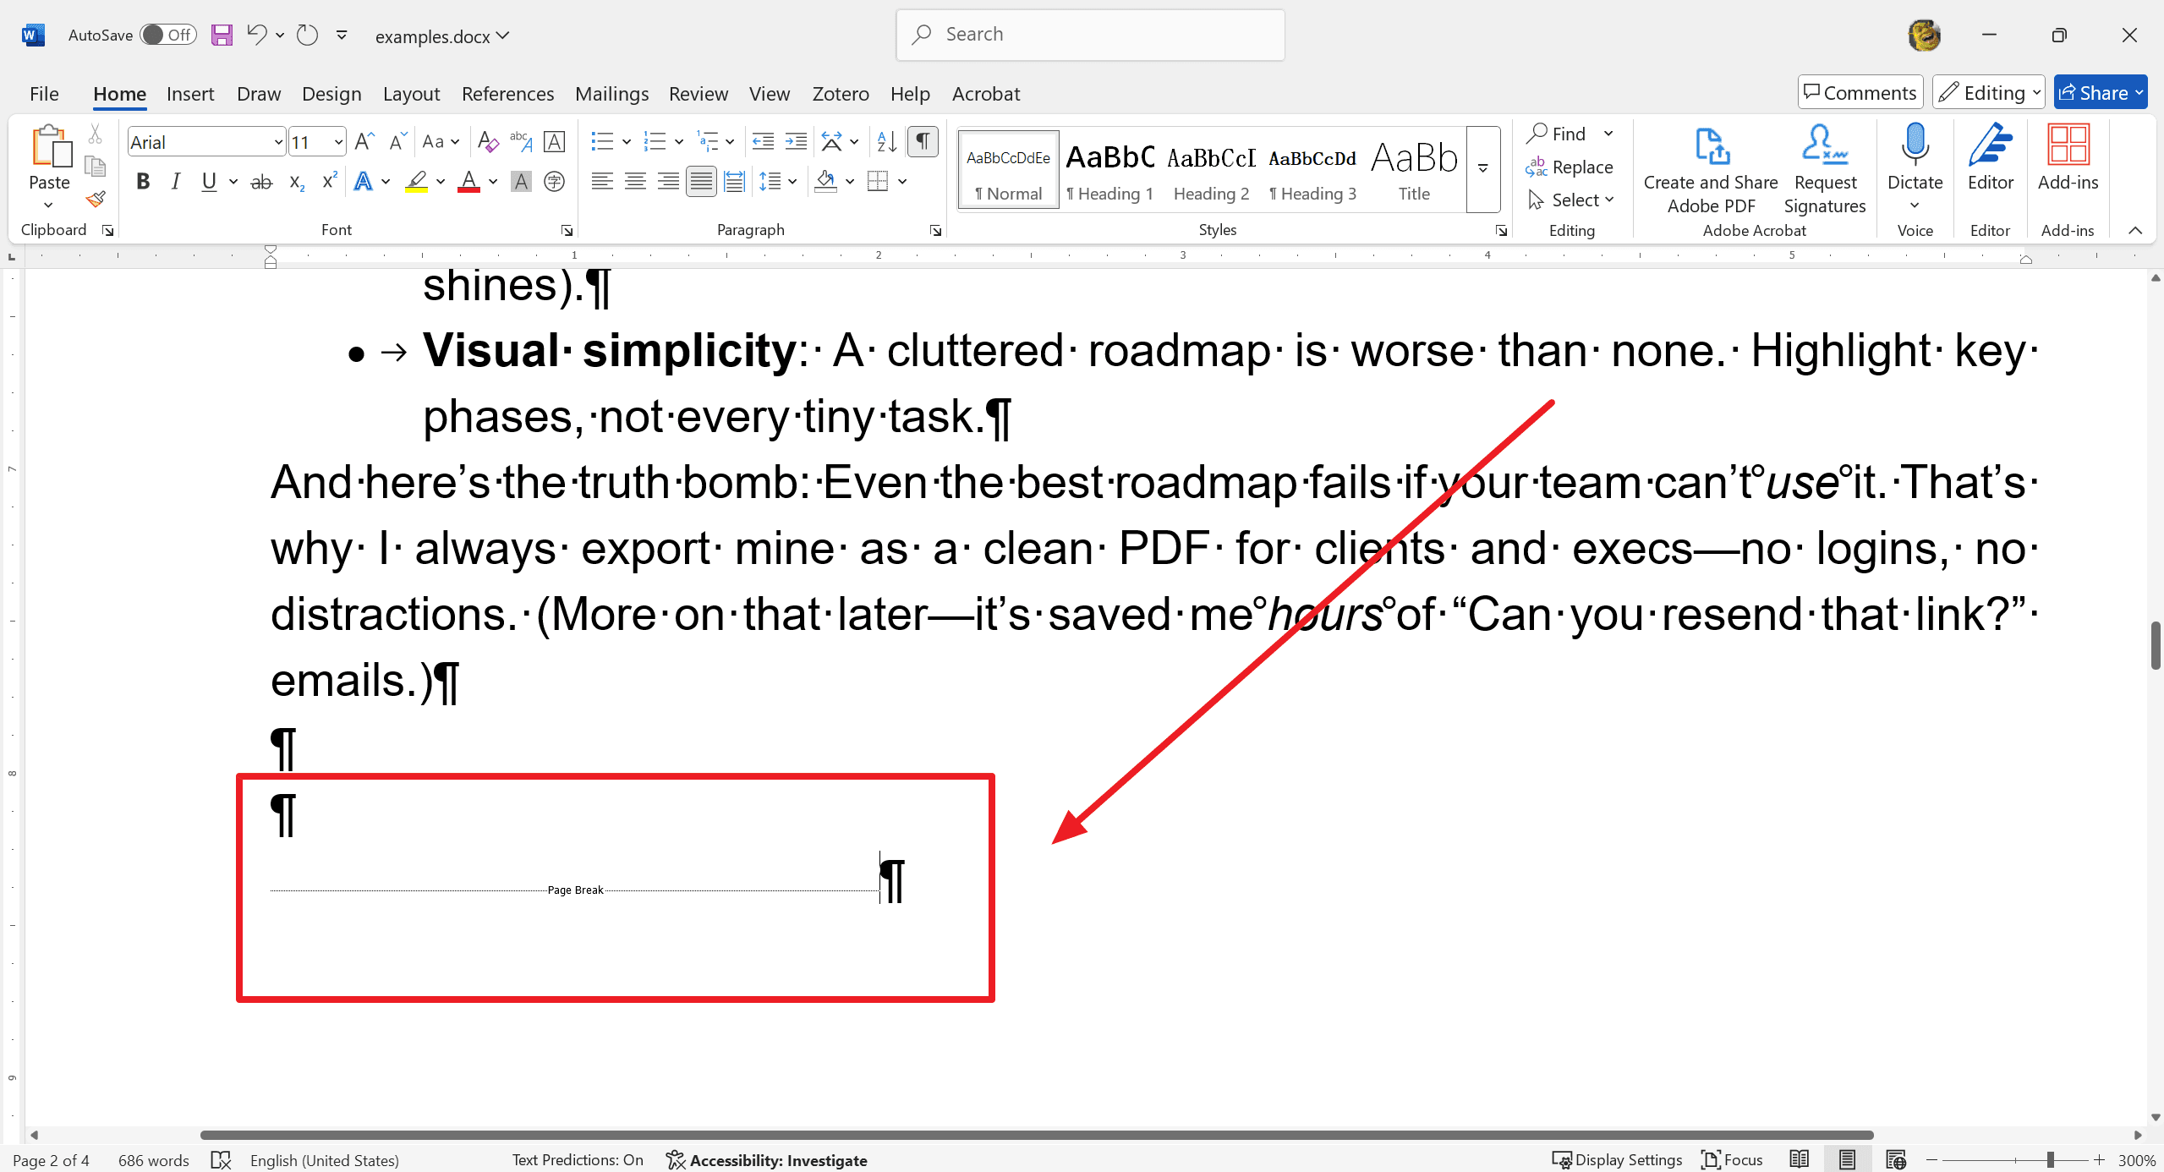Open line and paragraph spacing menu
Viewport: 2164px width, 1172px height.
click(778, 182)
